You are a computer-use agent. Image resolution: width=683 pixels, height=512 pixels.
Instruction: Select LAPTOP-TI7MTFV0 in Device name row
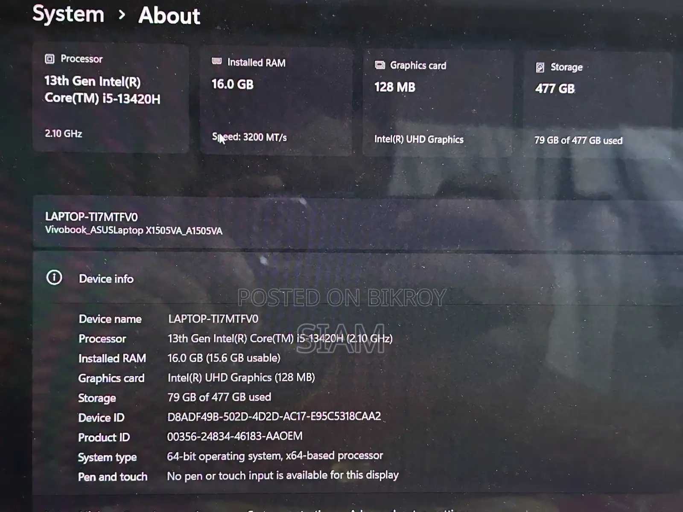point(213,319)
